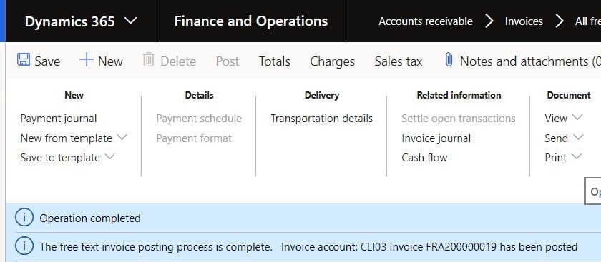Click info icon beside Operation completed

[24, 218]
